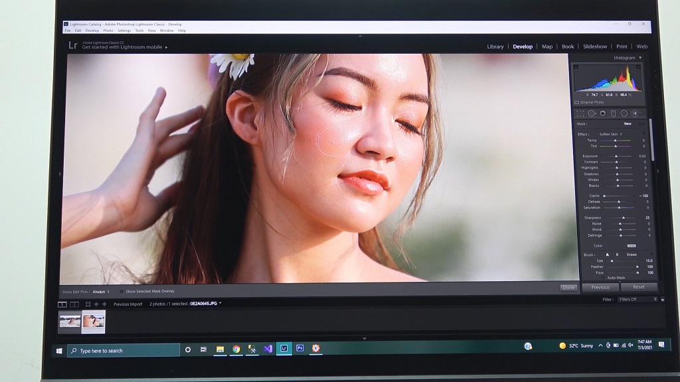
Task: Open the Filters Off dropdown
Action: pos(637,299)
